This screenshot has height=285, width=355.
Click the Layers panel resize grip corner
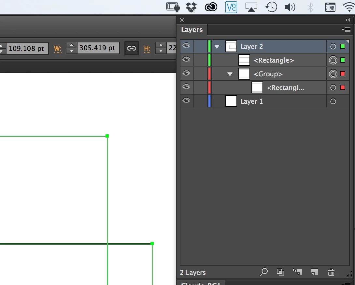pyautogui.click(x=349, y=274)
